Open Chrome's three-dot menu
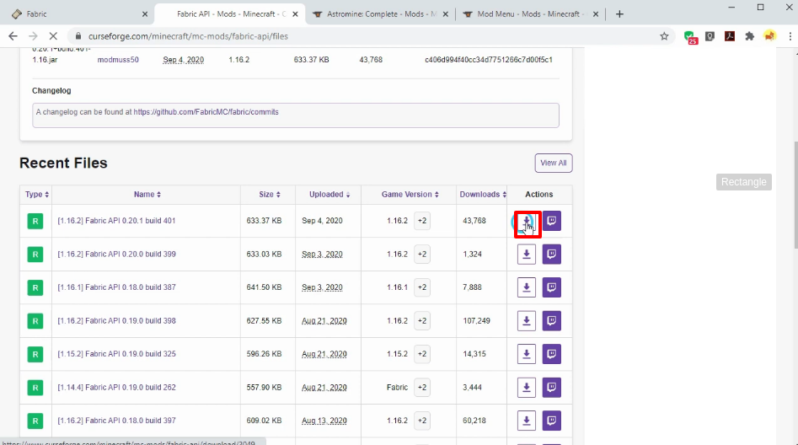Image resolution: width=798 pixels, height=445 pixels. coord(790,36)
